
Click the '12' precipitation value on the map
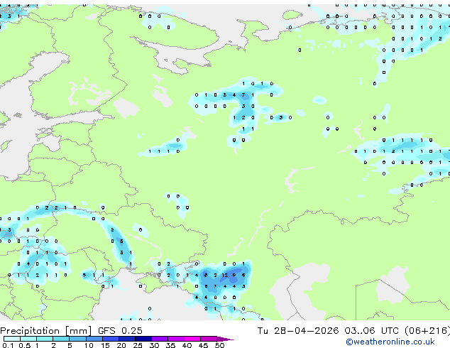coord(225,275)
